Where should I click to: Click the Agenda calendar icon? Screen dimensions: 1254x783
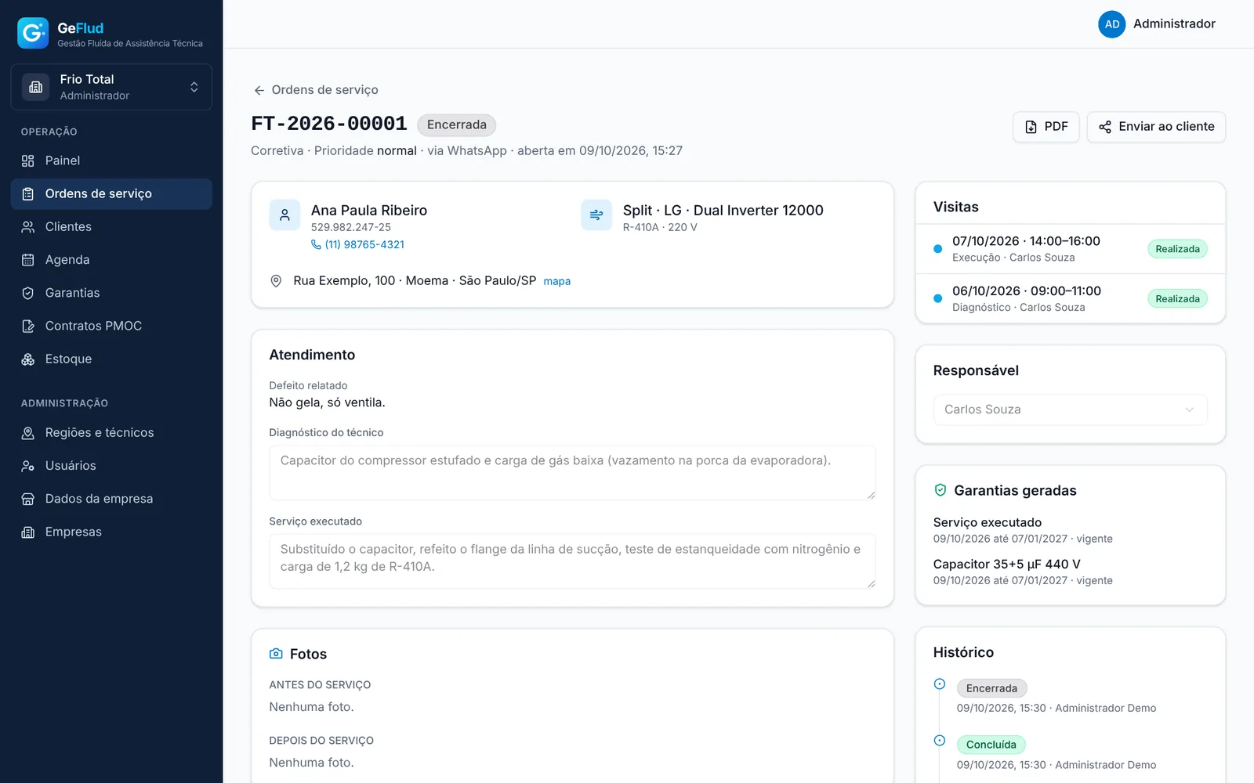pyautogui.click(x=28, y=260)
